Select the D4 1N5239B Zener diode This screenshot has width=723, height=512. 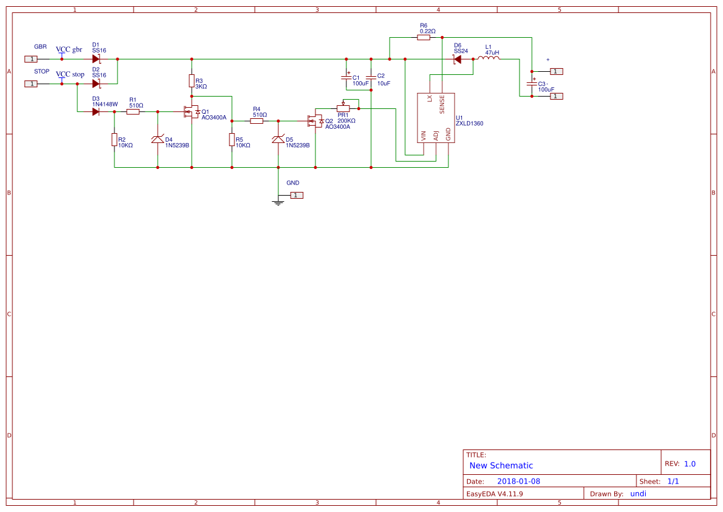[x=158, y=140]
